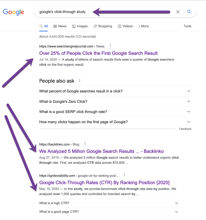Open "Over 25% of People Click" result link
206x220 pixels.
coord(98,53)
